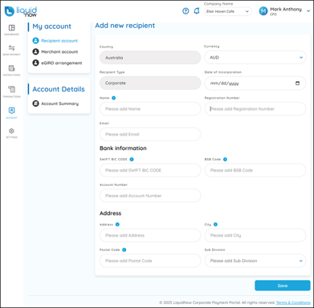
Task: Click the Send Payment arrows icon
Action: pos(11,48)
